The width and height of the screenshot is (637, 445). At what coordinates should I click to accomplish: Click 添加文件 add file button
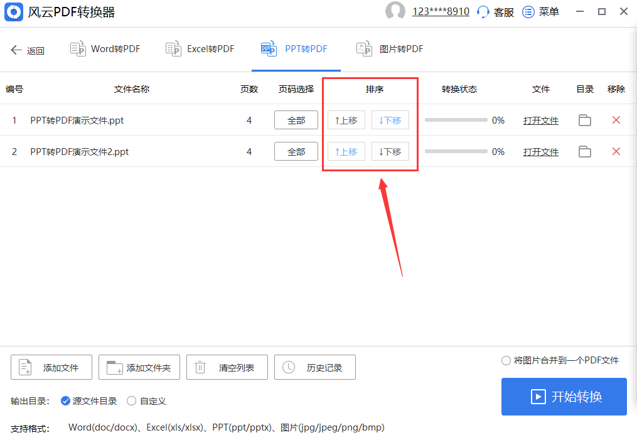click(x=51, y=367)
